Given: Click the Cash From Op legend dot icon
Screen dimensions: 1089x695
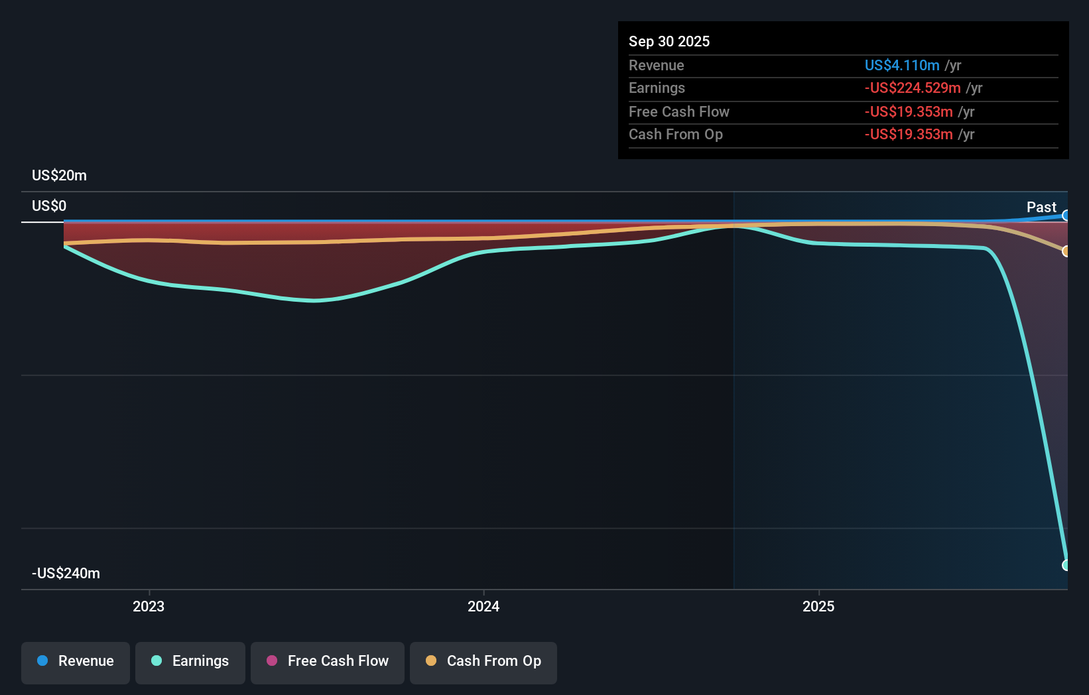Looking at the screenshot, I should pyautogui.click(x=430, y=661).
